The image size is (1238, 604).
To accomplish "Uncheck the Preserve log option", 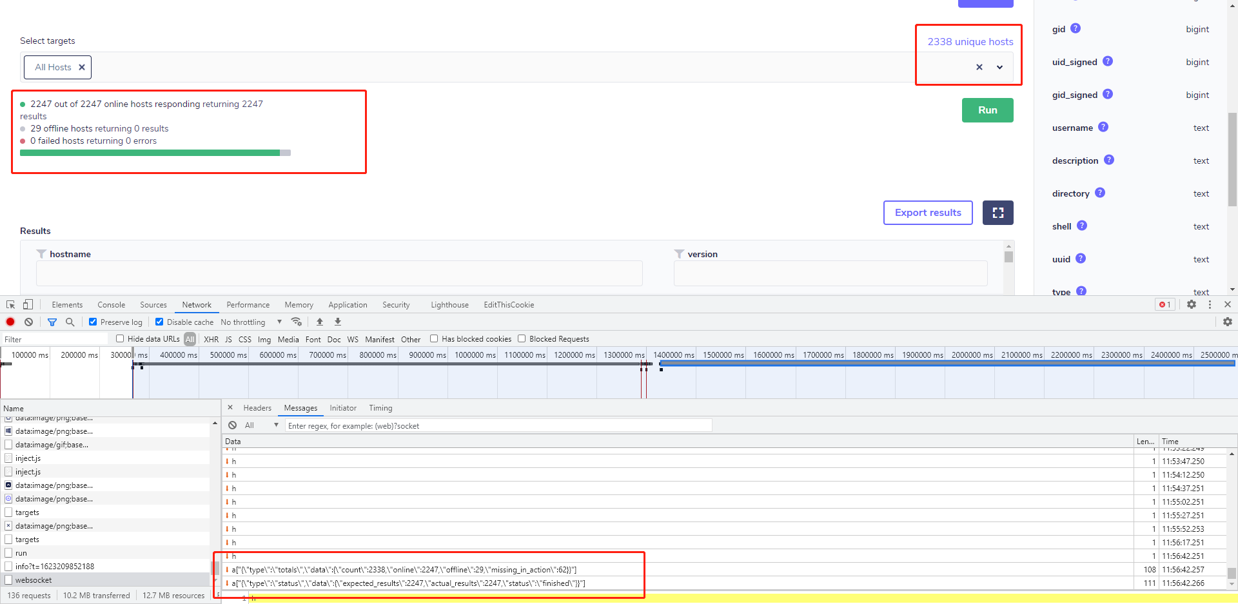I will [93, 322].
